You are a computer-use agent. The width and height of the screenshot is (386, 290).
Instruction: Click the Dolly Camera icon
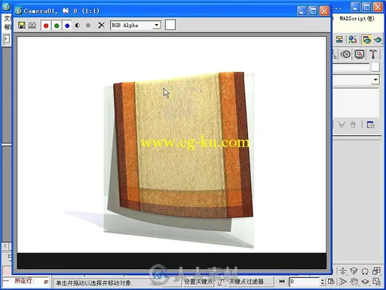342,271
